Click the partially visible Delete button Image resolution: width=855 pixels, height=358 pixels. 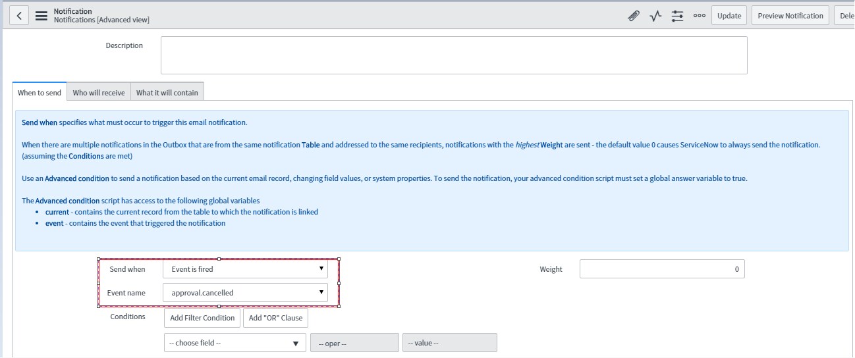(x=844, y=16)
